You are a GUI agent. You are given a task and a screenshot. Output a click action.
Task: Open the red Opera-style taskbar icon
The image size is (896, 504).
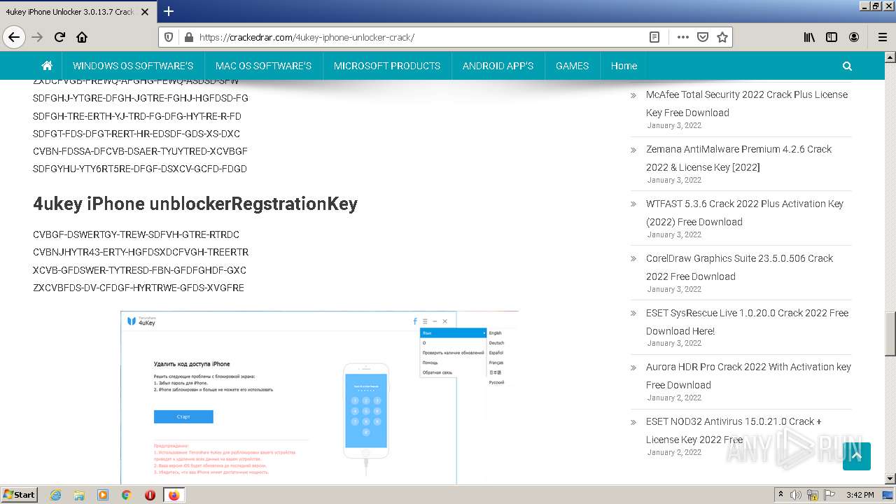coord(150,495)
